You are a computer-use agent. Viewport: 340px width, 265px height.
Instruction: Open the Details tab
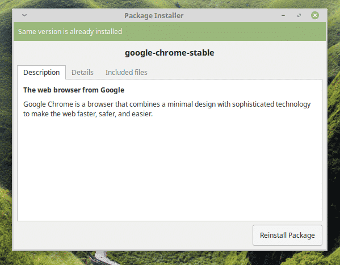82,72
